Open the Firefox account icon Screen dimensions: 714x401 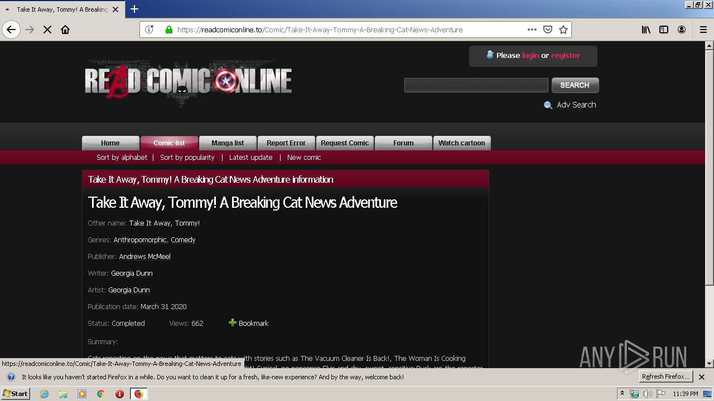click(682, 30)
